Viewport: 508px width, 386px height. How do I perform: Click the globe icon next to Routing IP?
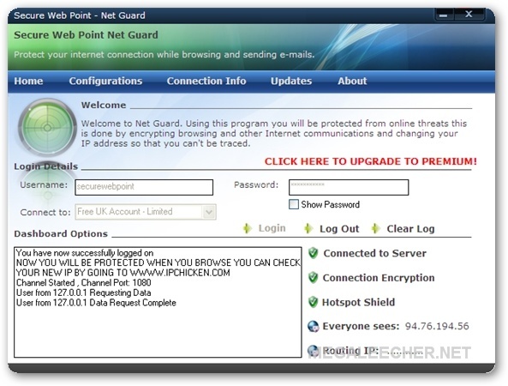click(x=313, y=350)
